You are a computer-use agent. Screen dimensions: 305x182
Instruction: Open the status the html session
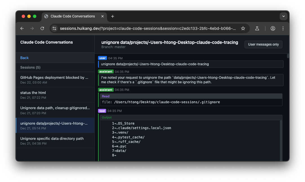tap(55, 95)
